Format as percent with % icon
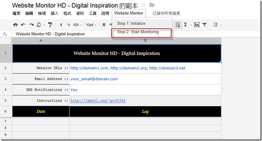The height and width of the screenshot is (141, 262). tap(69, 25)
